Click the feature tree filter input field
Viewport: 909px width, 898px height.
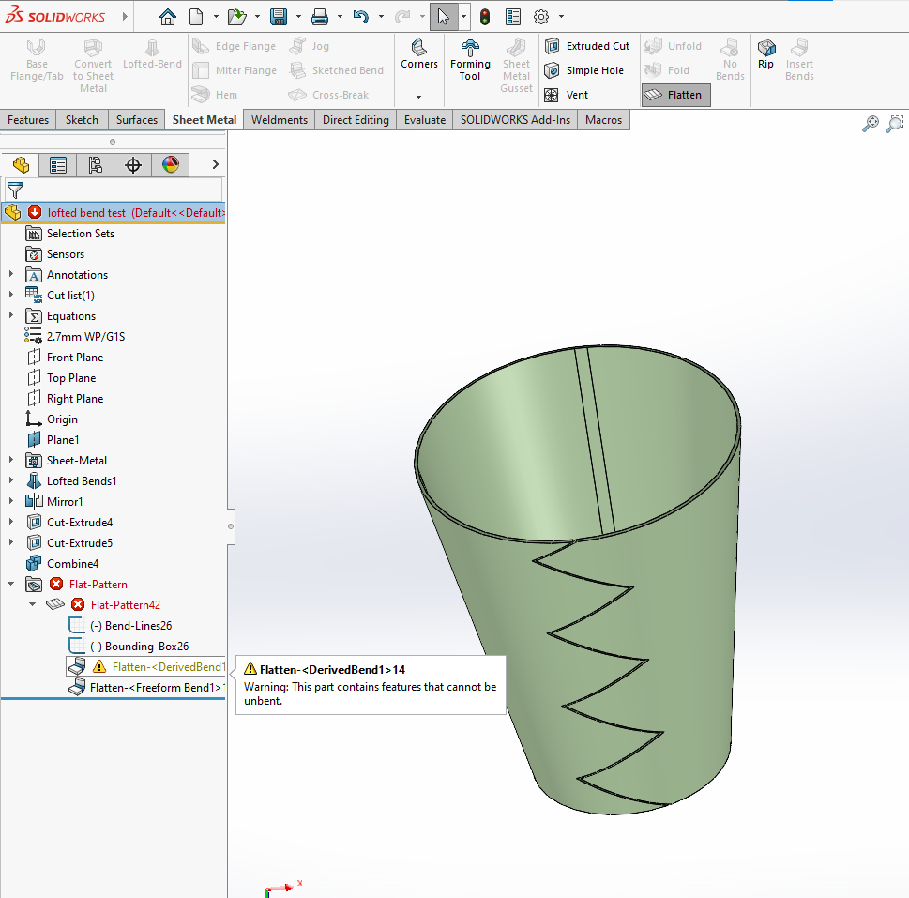(122, 190)
